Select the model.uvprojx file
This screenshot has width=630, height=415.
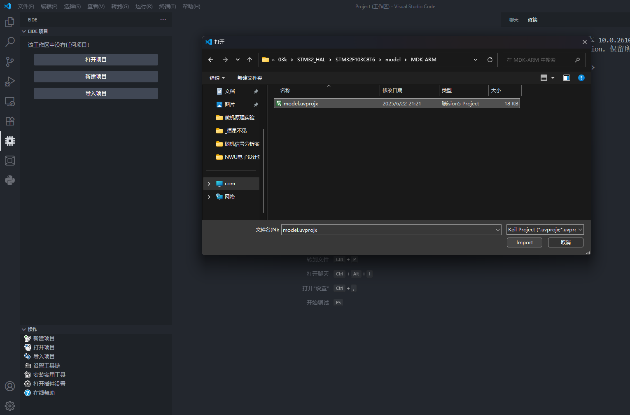tap(397, 103)
